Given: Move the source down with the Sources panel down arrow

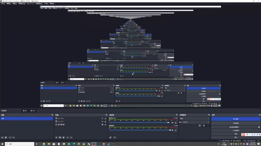Looking at the screenshot, I should [71, 138].
